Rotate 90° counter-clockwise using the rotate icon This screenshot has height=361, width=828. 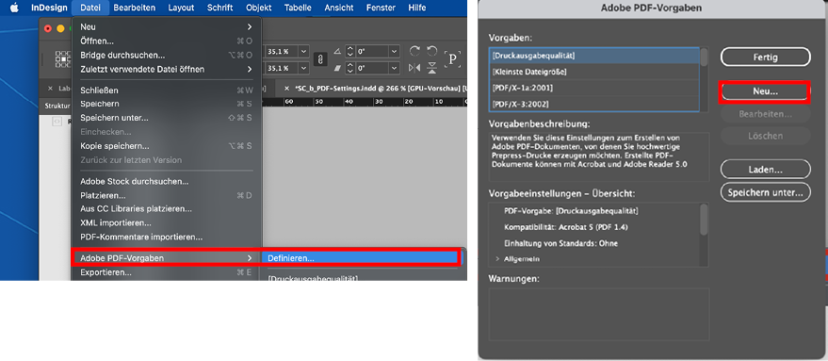(x=432, y=51)
